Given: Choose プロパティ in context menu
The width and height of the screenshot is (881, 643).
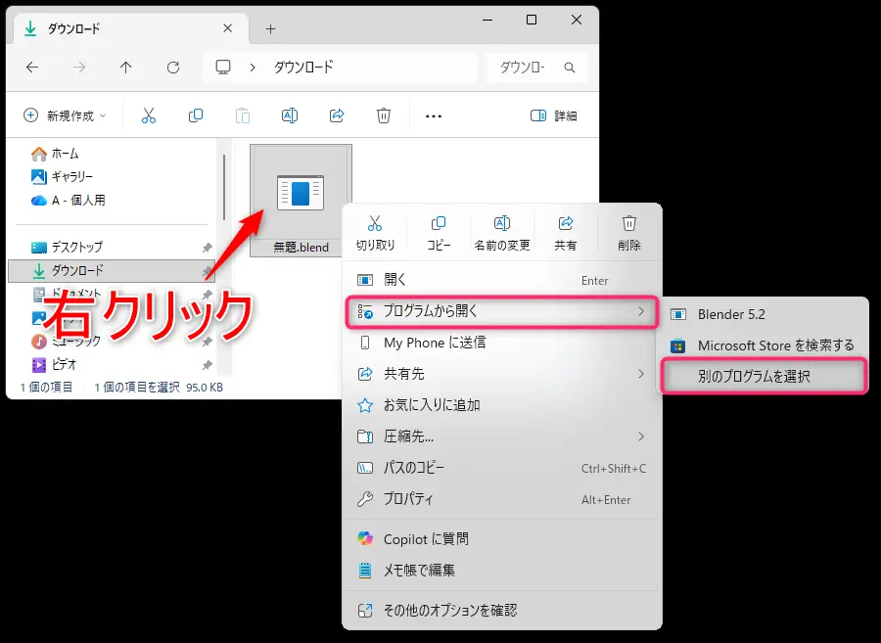Looking at the screenshot, I should point(502,499).
